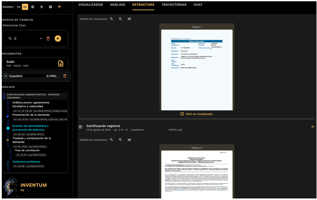Delete the Expediente document via trash icon
Image resolution: width=317 pixels, height=200 pixels.
click(x=65, y=76)
